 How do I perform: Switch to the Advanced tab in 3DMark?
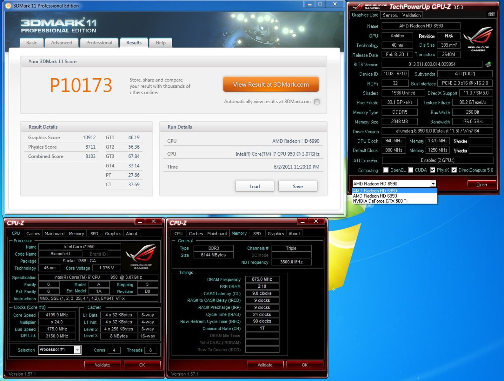62,43
